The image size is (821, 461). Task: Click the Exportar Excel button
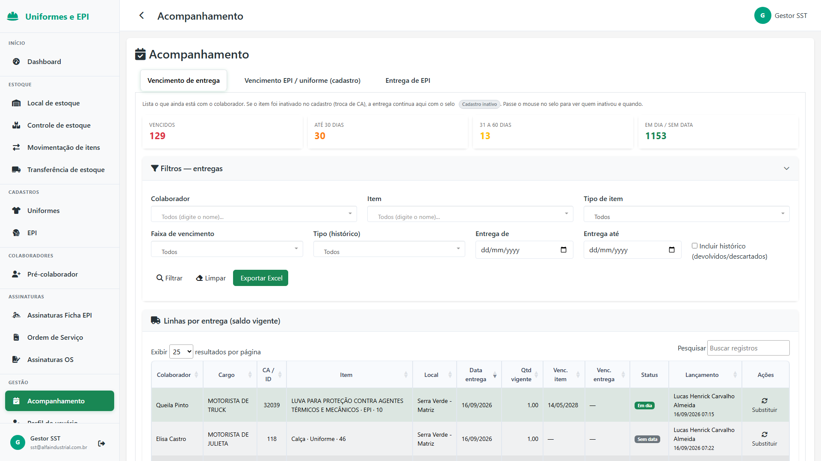(x=261, y=278)
